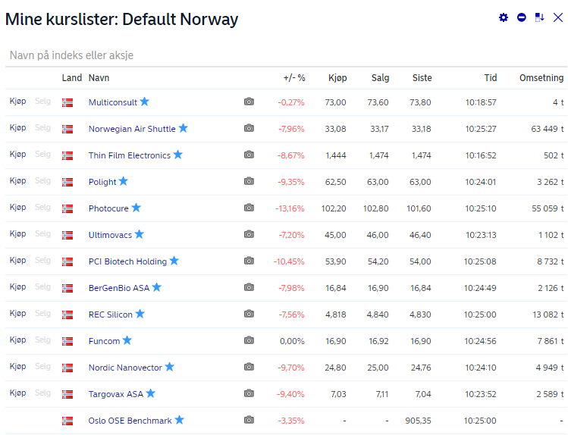
Task: Click the Tid column header
Action: click(x=491, y=78)
